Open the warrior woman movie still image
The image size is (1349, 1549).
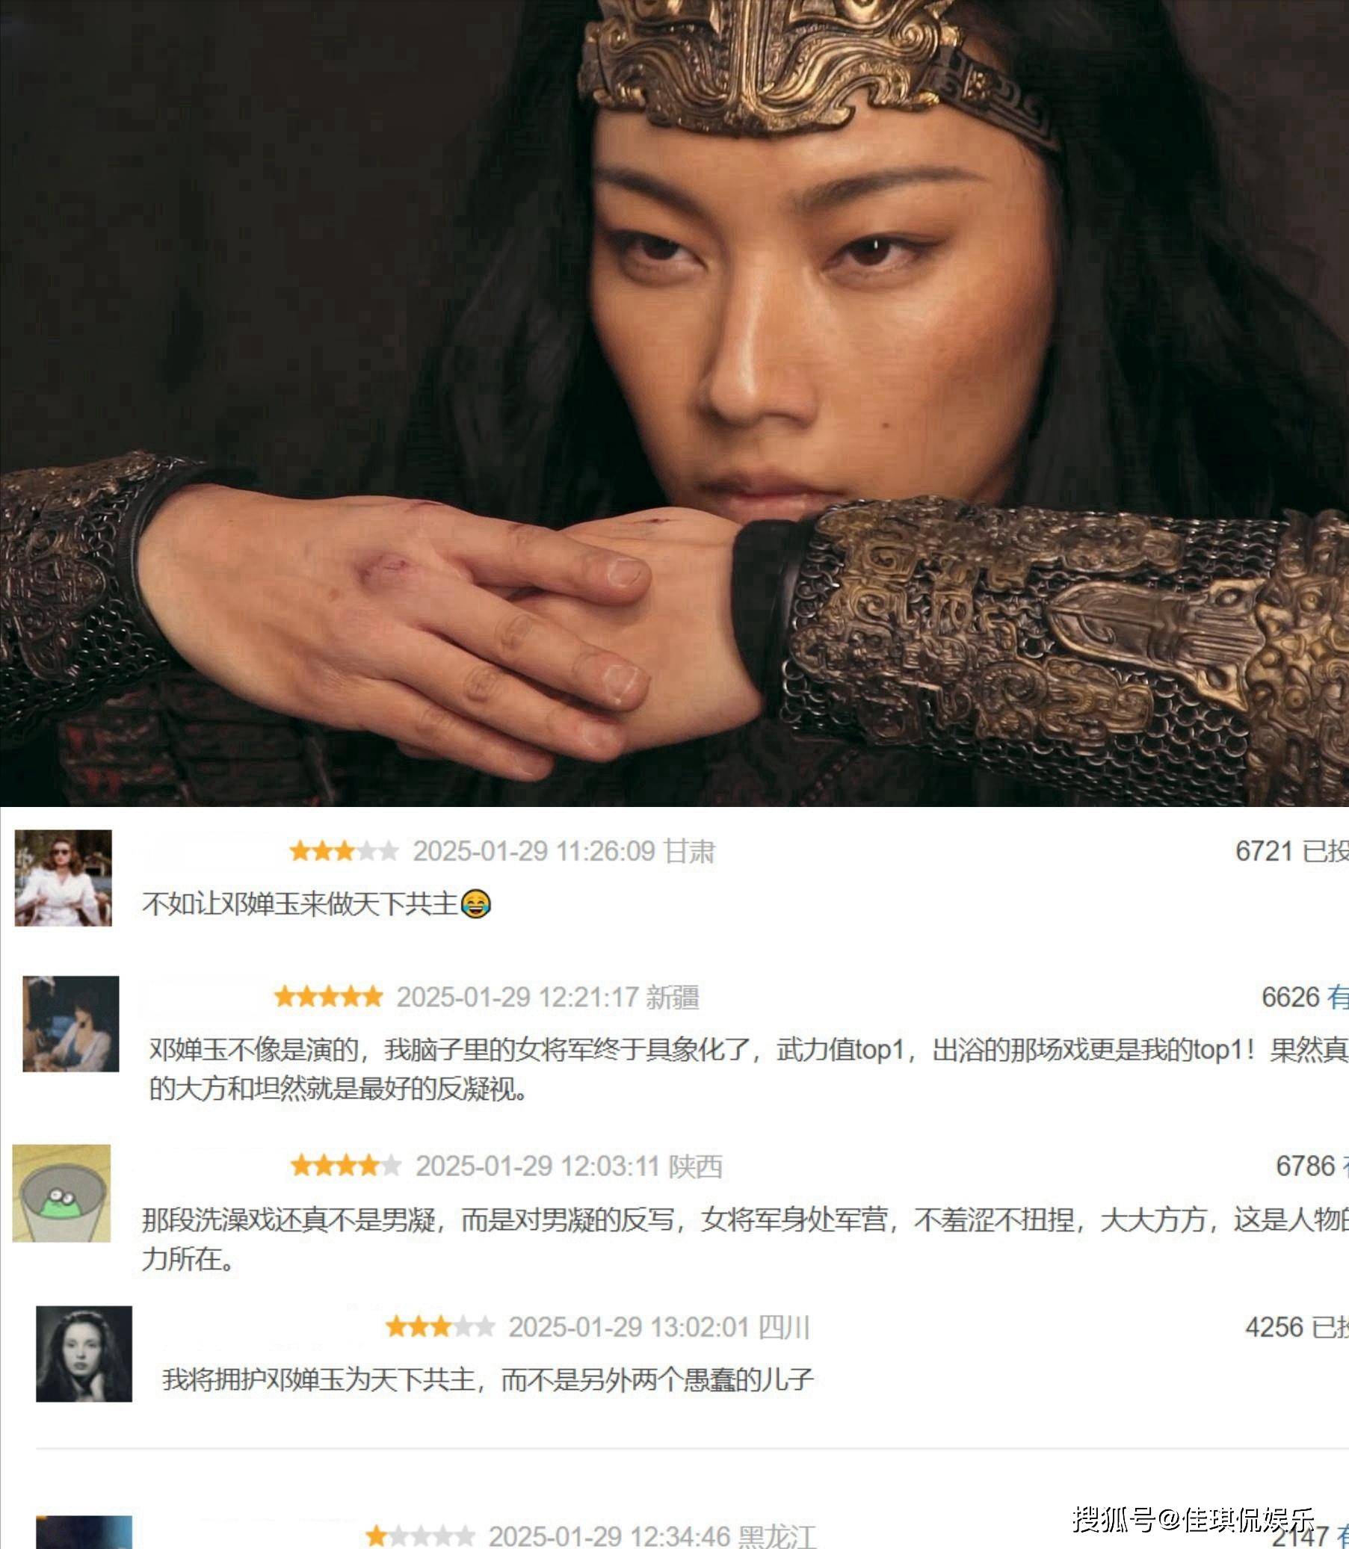[x=674, y=403]
